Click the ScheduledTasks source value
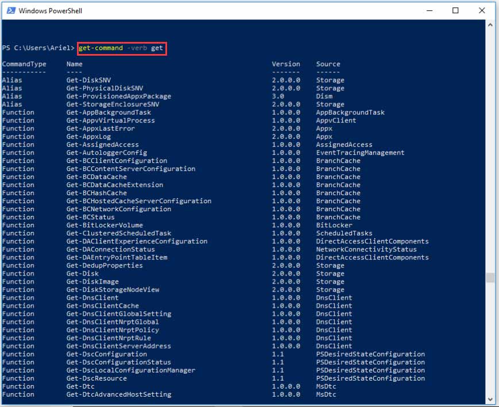Screen dimensions: 499x407 pyautogui.click(x=344, y=233)
